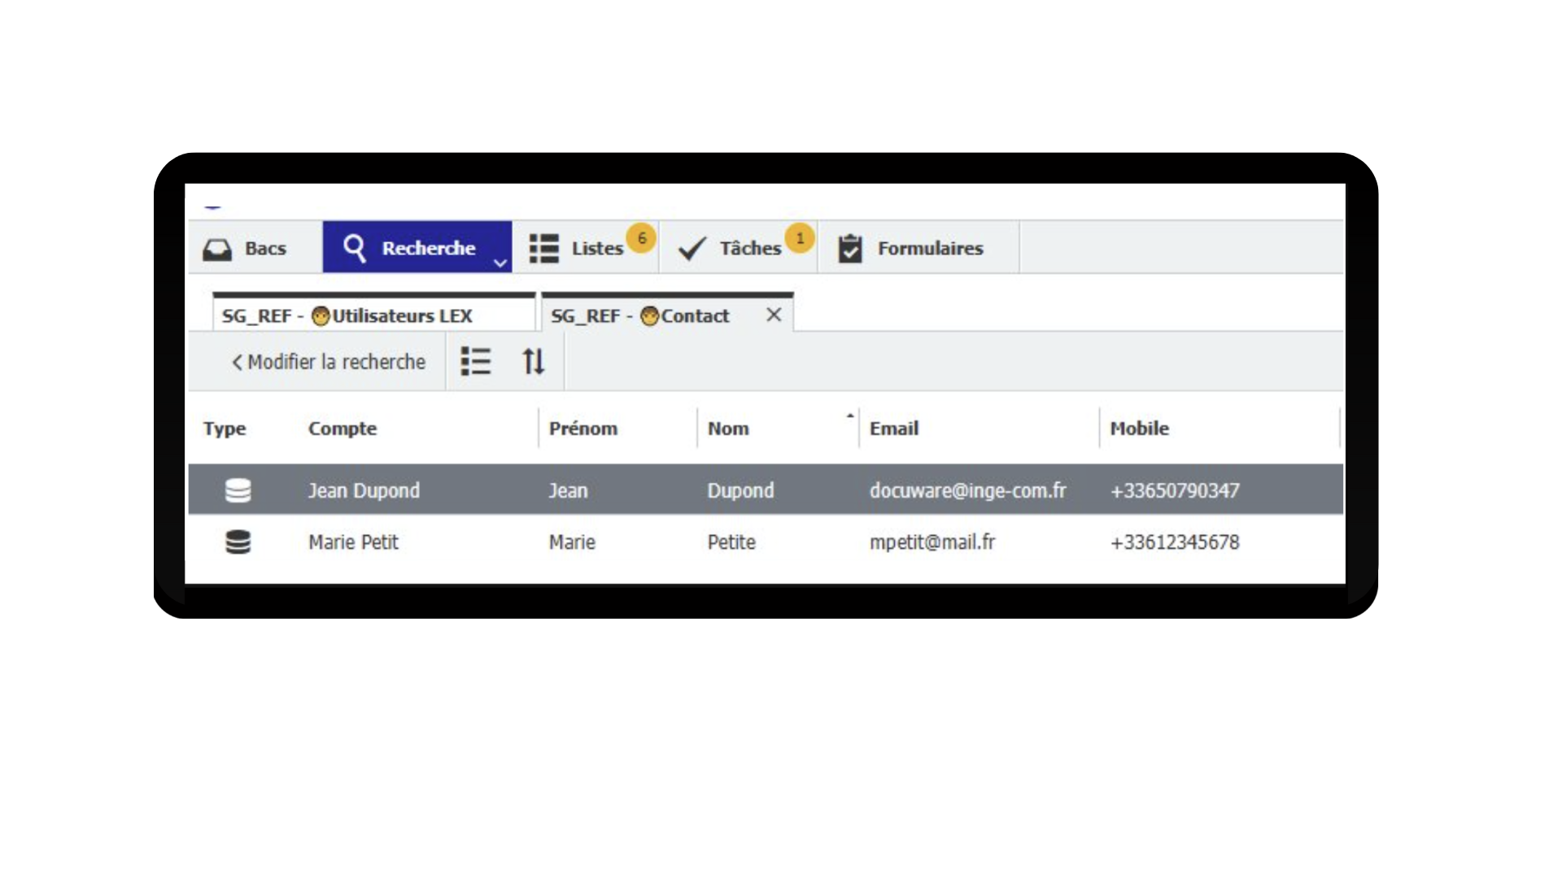Viewport: 1562px width, 878px height.
Task: Expand the Recherche dropdown chevron
Action: (500, 263)
